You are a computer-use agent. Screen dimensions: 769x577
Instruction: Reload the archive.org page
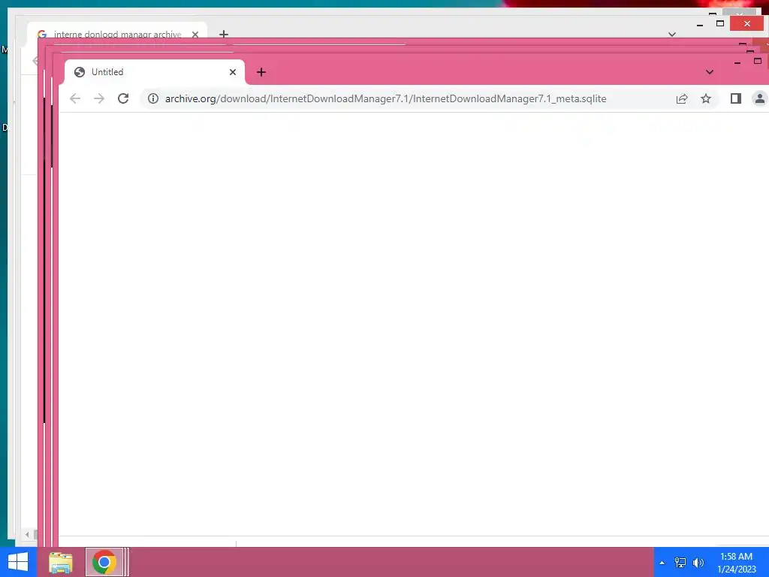tap(123, 98)
